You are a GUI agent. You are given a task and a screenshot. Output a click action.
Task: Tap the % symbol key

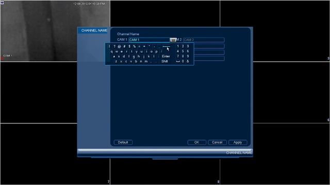coord(134,46)
